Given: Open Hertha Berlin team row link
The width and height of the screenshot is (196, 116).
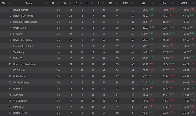Looking at the screenshot, I should [20, 113].
